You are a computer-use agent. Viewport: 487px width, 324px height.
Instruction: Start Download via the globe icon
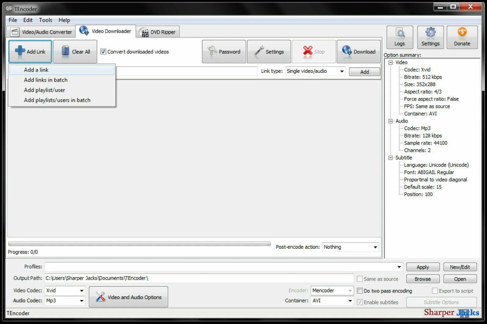click(x=347, y=51)
